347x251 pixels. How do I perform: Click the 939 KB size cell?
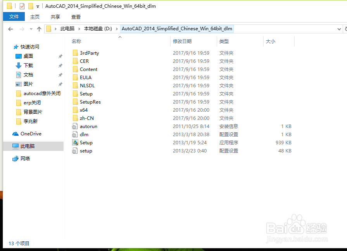(x=283, y=143)
